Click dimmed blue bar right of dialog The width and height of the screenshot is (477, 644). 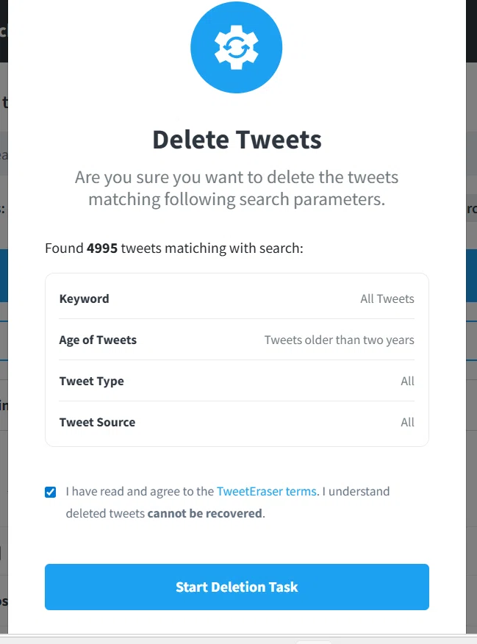pos(471,275)
